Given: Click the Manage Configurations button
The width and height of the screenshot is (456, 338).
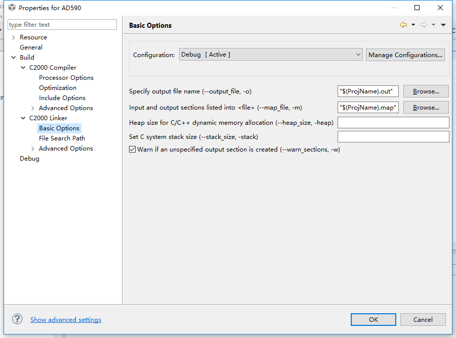Looking at the screenshot, I should coord(405,55).
